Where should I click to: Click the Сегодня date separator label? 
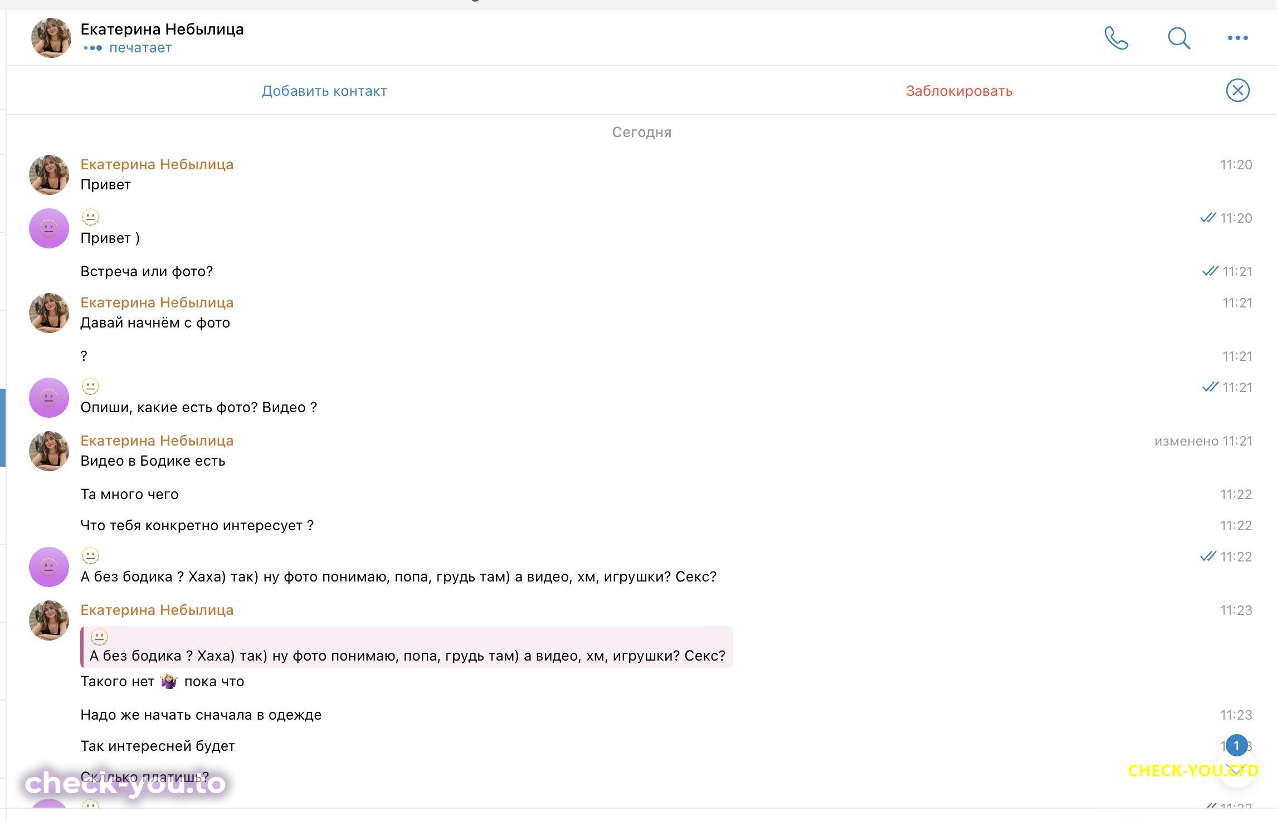[641, 132]
